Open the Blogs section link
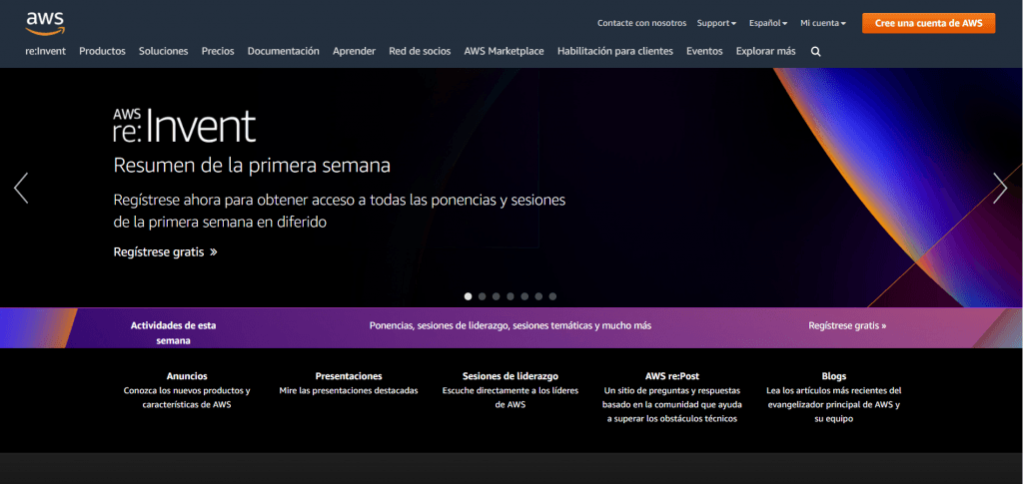The height and width of the screenshot is (484, 1023). [x=834, y=376]
